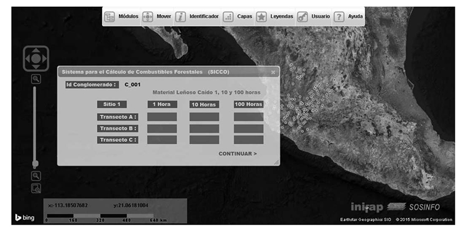462x234 pixels.
Task: Open the Usuario key icon
Action: pos(302,17)
